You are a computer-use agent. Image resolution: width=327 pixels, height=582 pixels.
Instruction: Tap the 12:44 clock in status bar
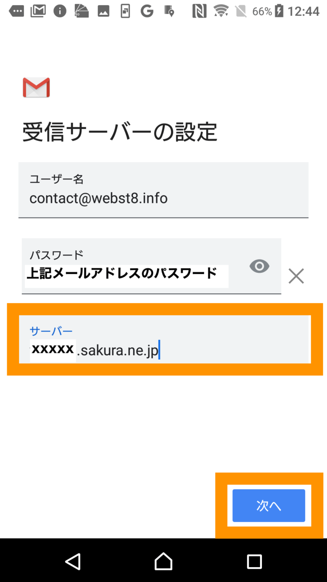(x=303, y=11)
